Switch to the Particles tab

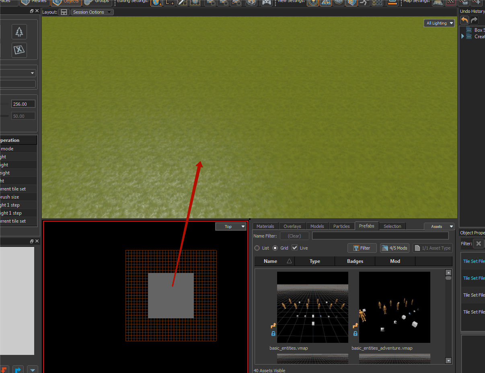click(x=341, y=226)
